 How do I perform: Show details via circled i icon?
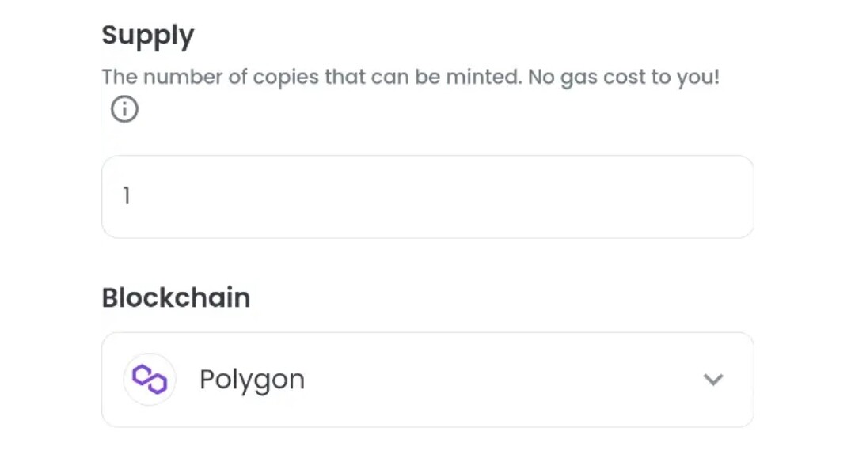coord(124,109)
